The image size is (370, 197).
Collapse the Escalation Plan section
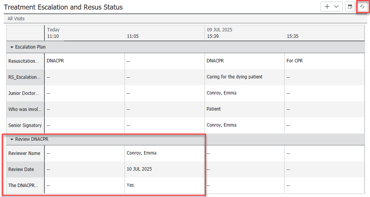pos(12,47)
